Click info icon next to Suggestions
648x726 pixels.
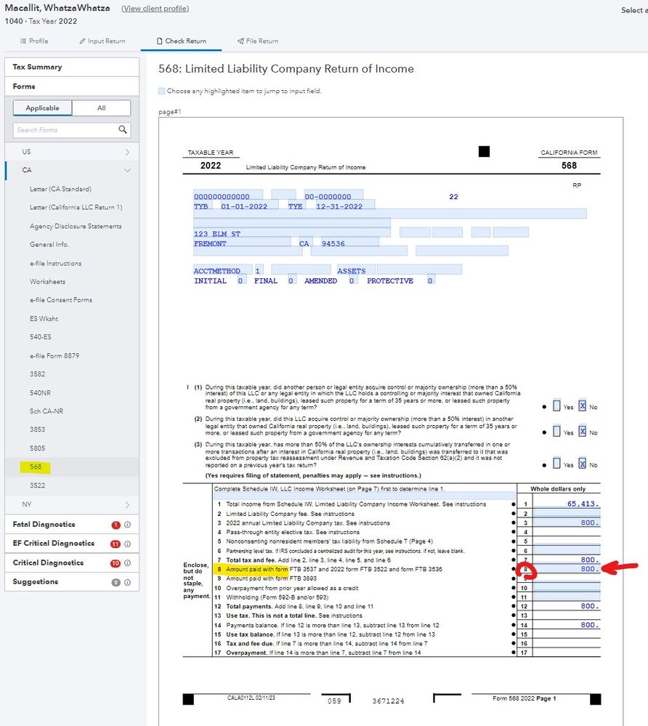point(128,582)
